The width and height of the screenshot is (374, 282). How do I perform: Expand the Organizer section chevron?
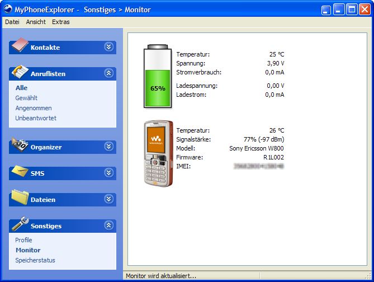pyautogui.click(x=108, y=147)
